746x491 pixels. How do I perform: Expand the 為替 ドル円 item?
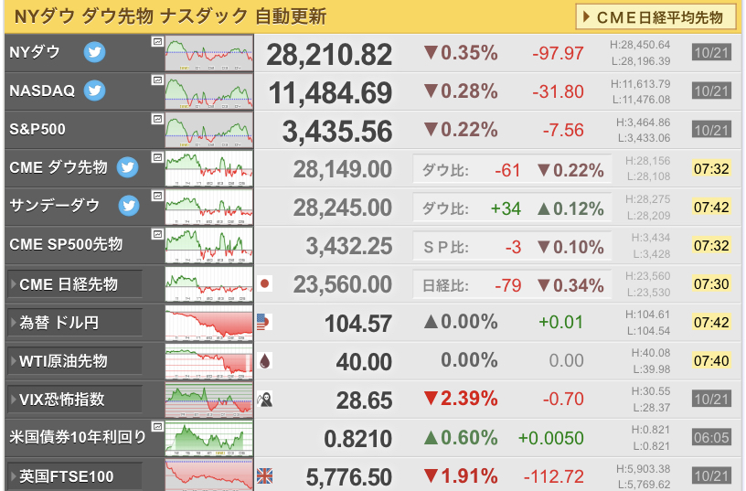[x=75, y=323]
